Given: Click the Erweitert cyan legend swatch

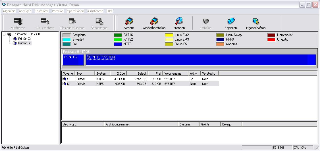Looking at the screenshot, I should click(67, 39).
